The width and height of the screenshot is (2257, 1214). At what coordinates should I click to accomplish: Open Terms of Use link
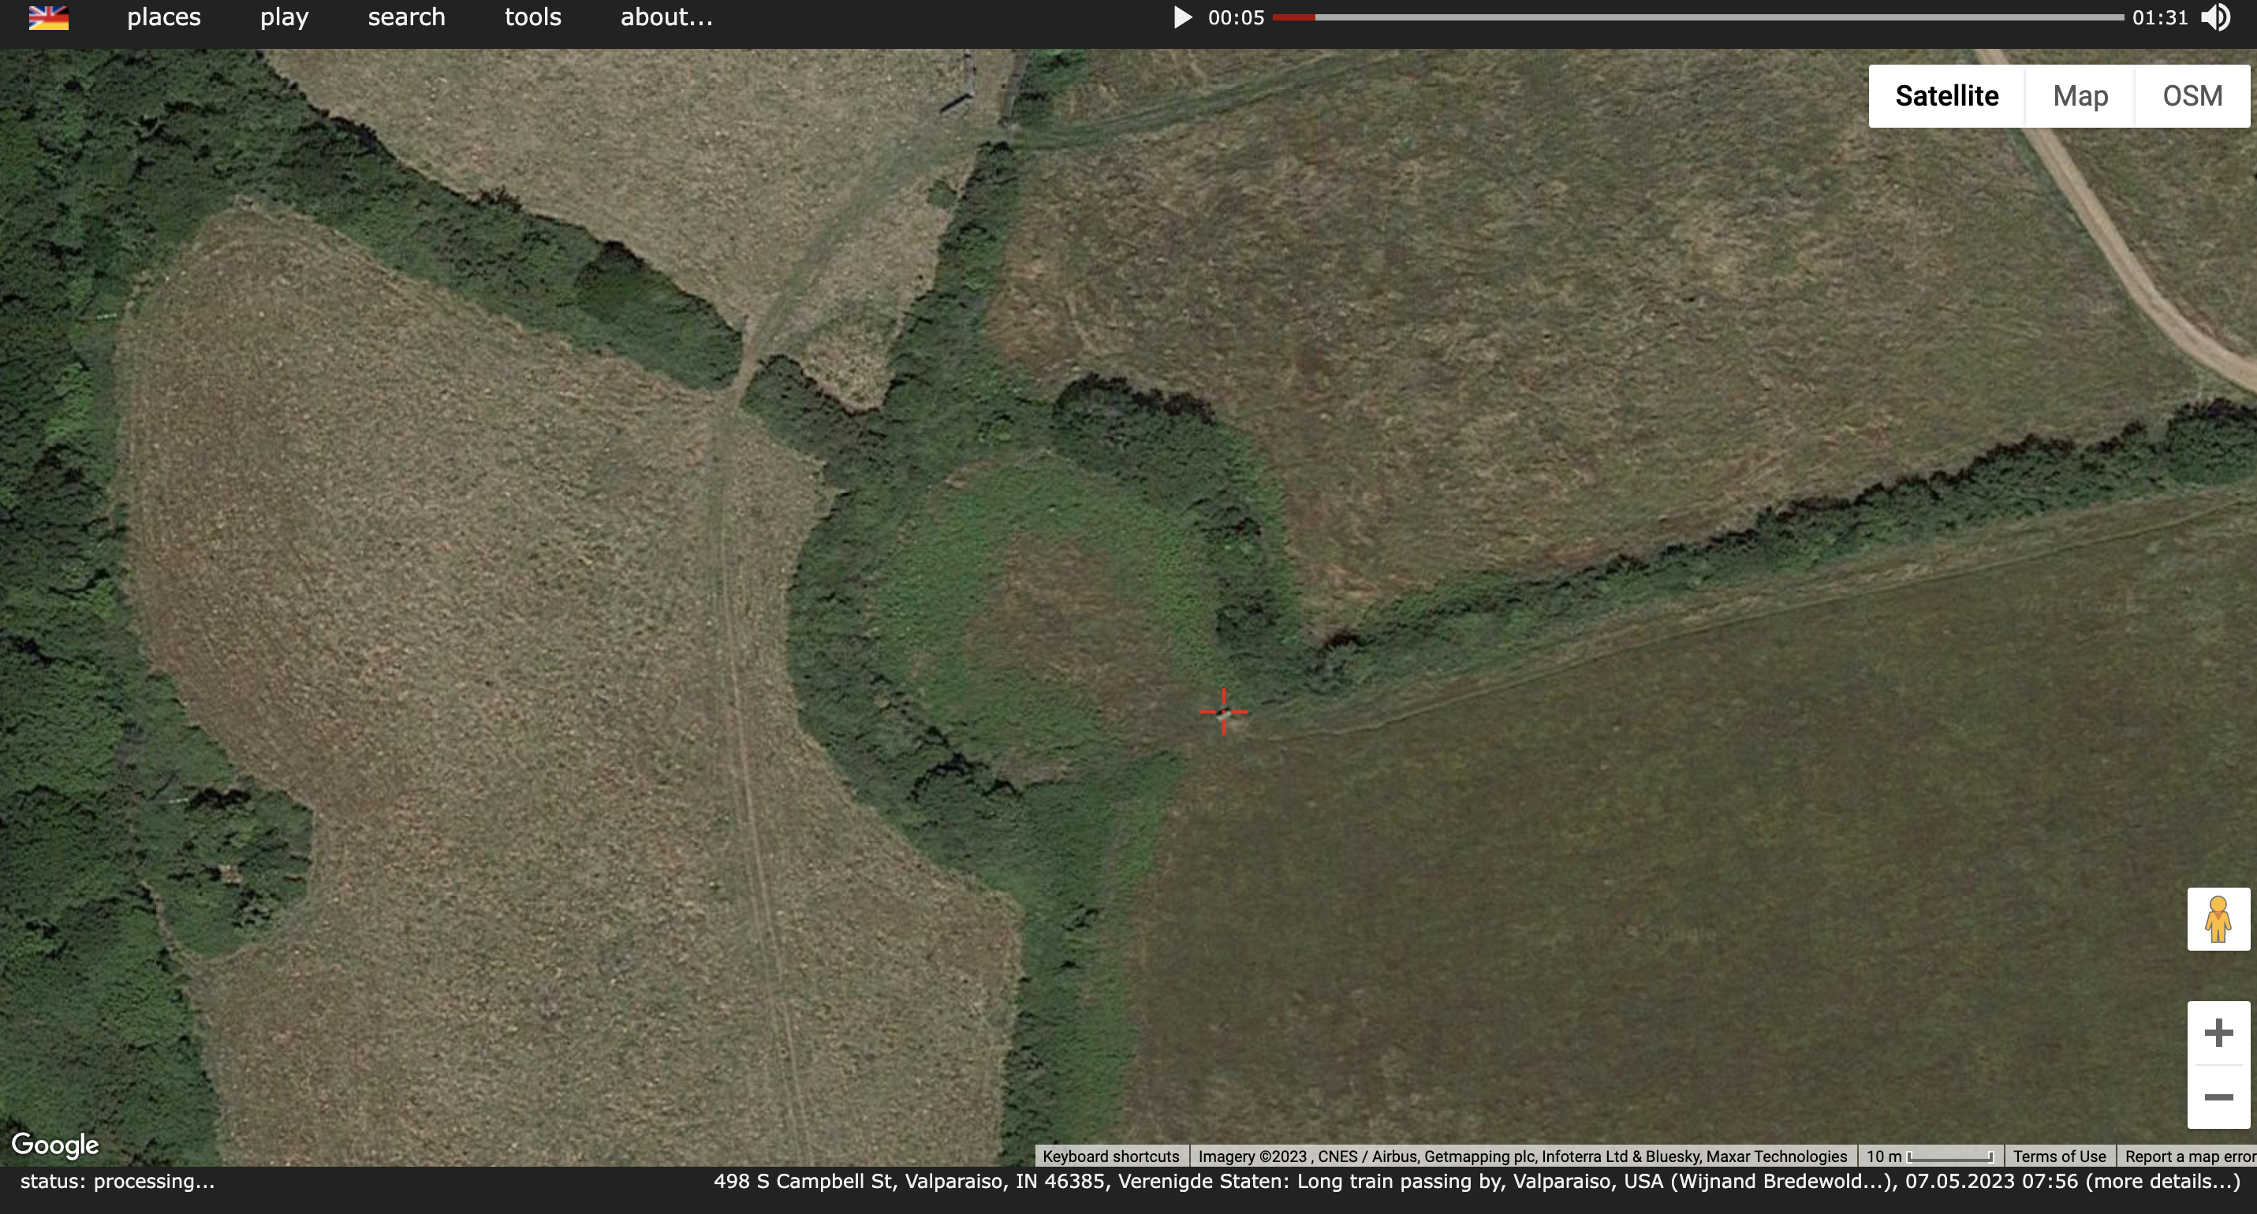(x=2058, y=1156)
